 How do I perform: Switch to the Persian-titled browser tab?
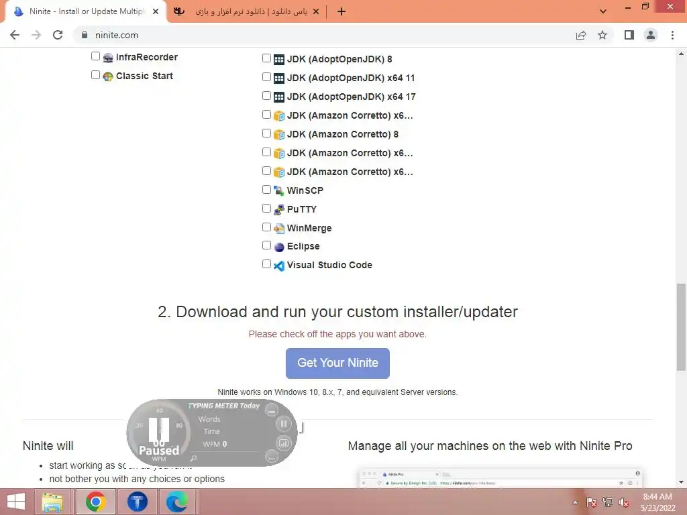click(x=248, y=12)
